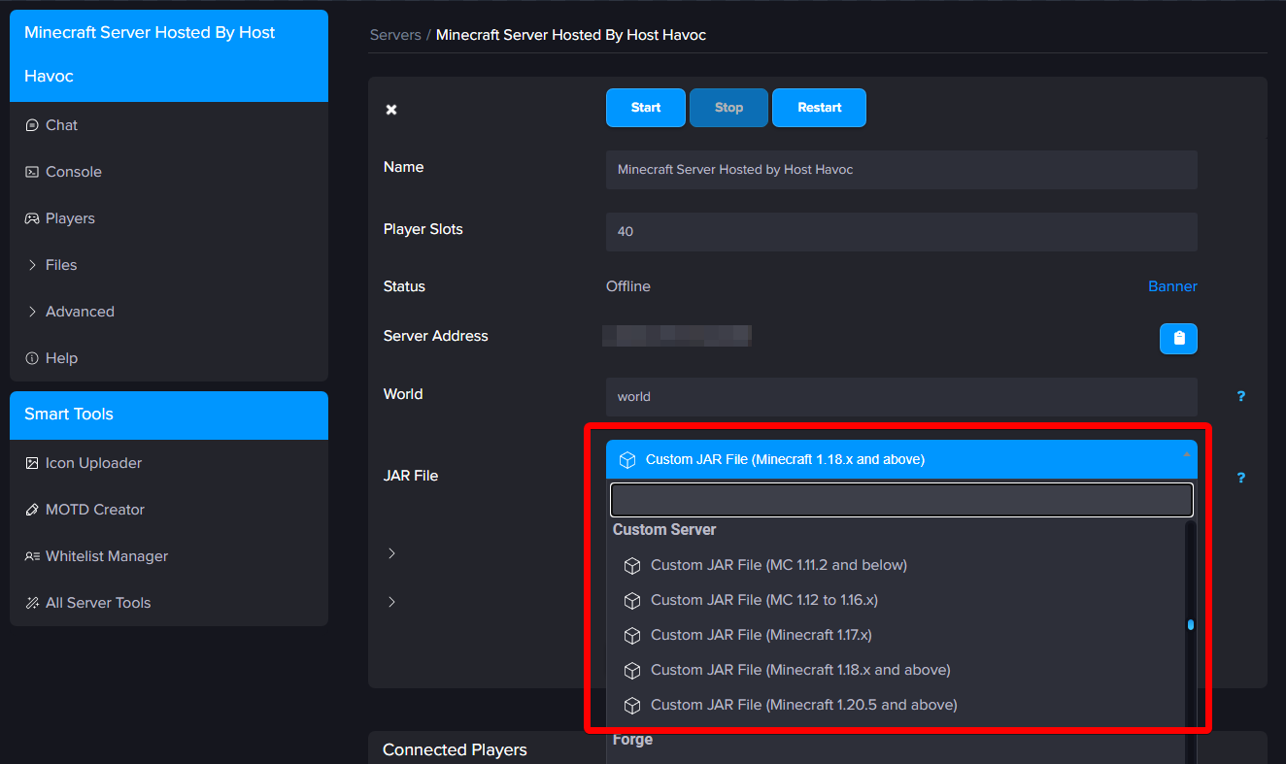Image resolution: width=1286 pixels, height=764 pixels.
Task: Click the Chat speech bubble icon
Action: [x=32, y=125]
